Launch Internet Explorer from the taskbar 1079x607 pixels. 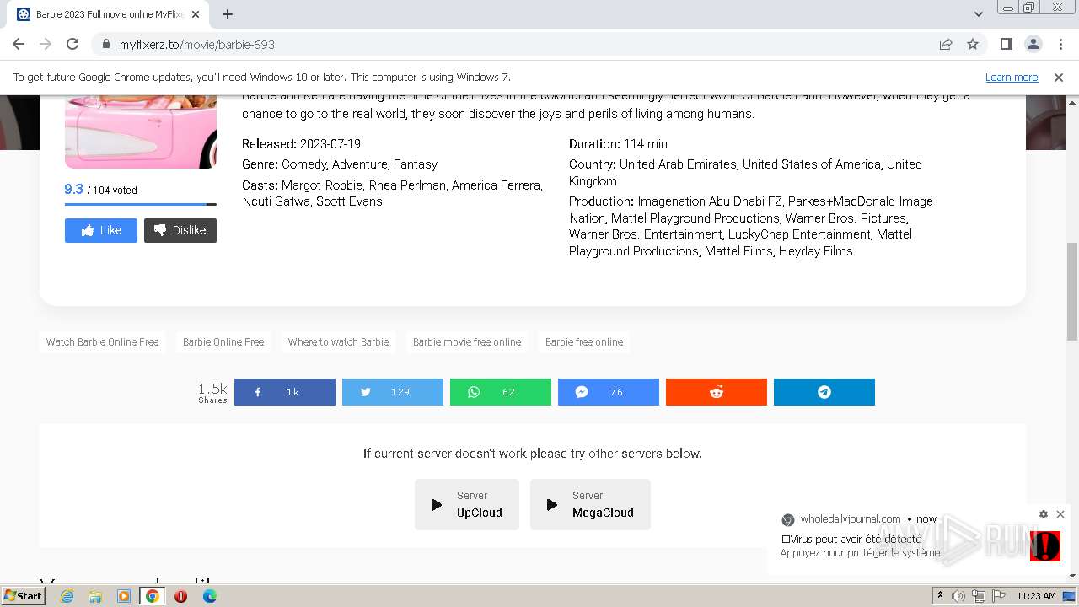click(67, 596)
